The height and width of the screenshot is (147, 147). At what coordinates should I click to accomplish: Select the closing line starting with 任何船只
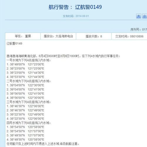click(x=43, y=144)
